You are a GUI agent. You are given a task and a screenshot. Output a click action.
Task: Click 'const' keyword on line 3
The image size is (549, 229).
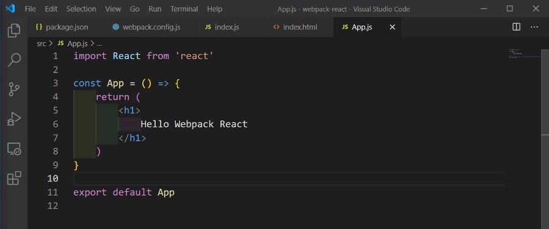click(87, 83)
